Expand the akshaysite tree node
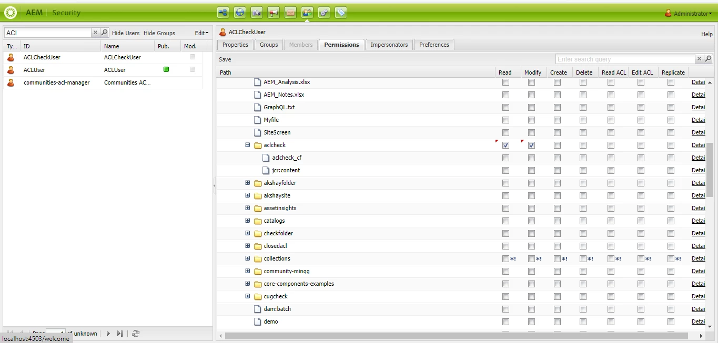 coord(247,195)
